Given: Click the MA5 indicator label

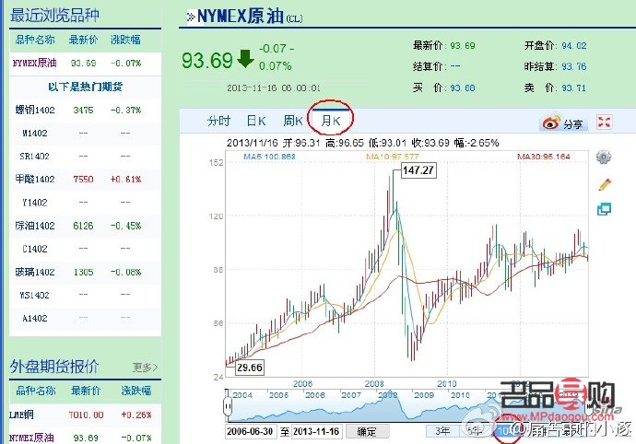Looking at the screenshot, I should pos(269,157).
